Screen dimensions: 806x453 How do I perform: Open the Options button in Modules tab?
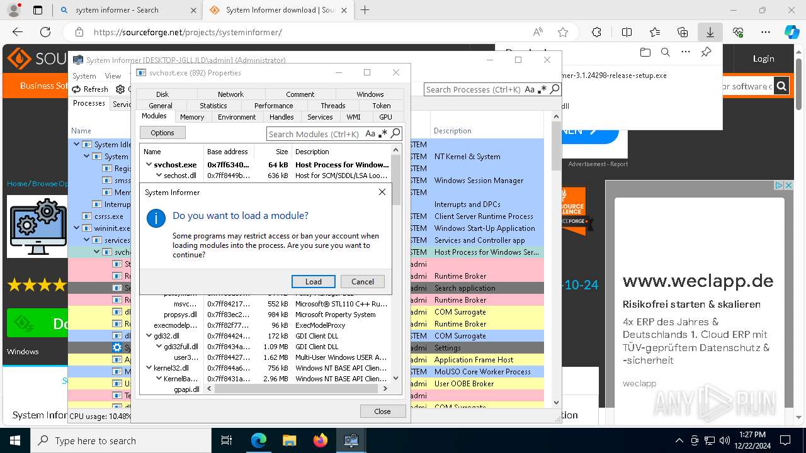(162, 133)
